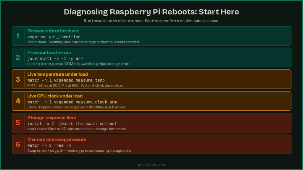303x170 pixels.
Task: Click the number 4 step badge
Action: click(18, 101)
